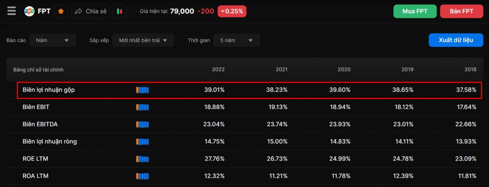Open the Báo cáo Năm dropdown

pyautogui.click(x=53, y=40)
